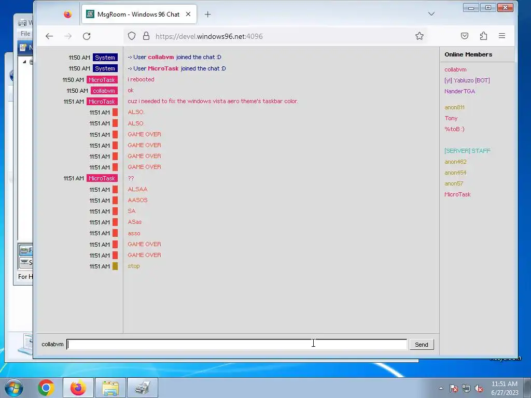Image resolution: width=531 pixels, height=398 pixels.
Task: Click bold MicroTask in join message
Action: tap(163, 68)
